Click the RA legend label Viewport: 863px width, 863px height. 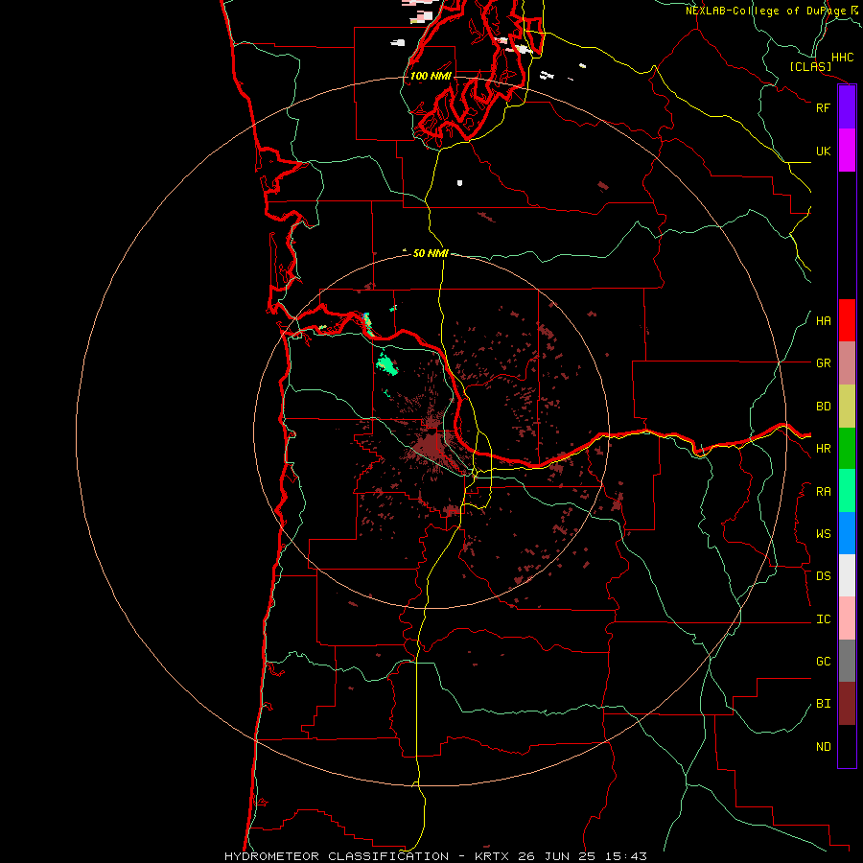823,492
